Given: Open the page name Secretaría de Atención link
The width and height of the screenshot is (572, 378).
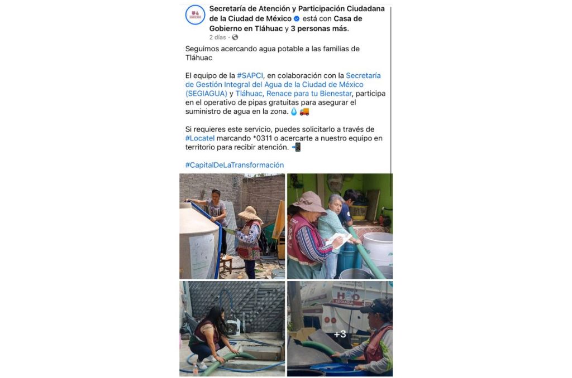Looking at the screenshot, I should 297,13.
